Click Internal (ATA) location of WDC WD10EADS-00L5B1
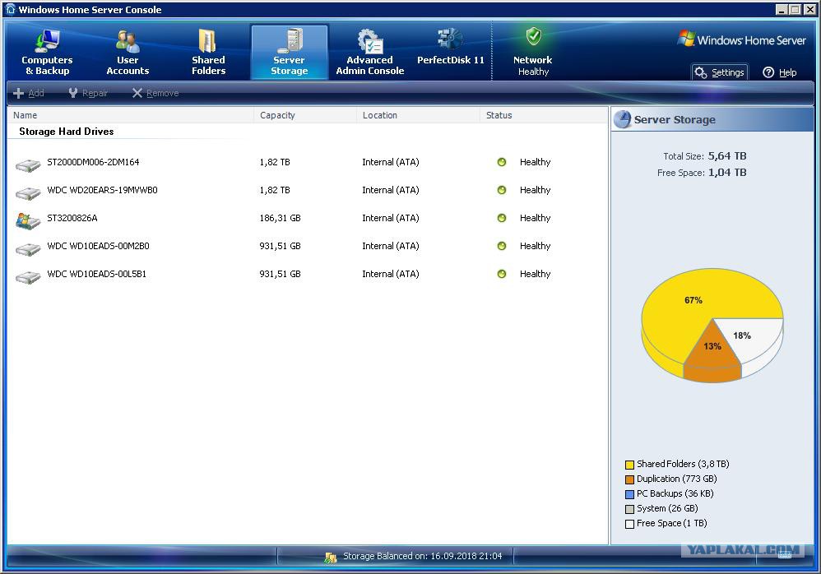The image size is (821, 574). [x=391, y=274]
